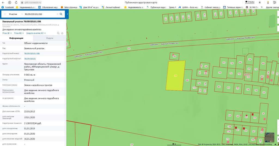
Task: Open the План КК link
Action: (x=19, y=33)
